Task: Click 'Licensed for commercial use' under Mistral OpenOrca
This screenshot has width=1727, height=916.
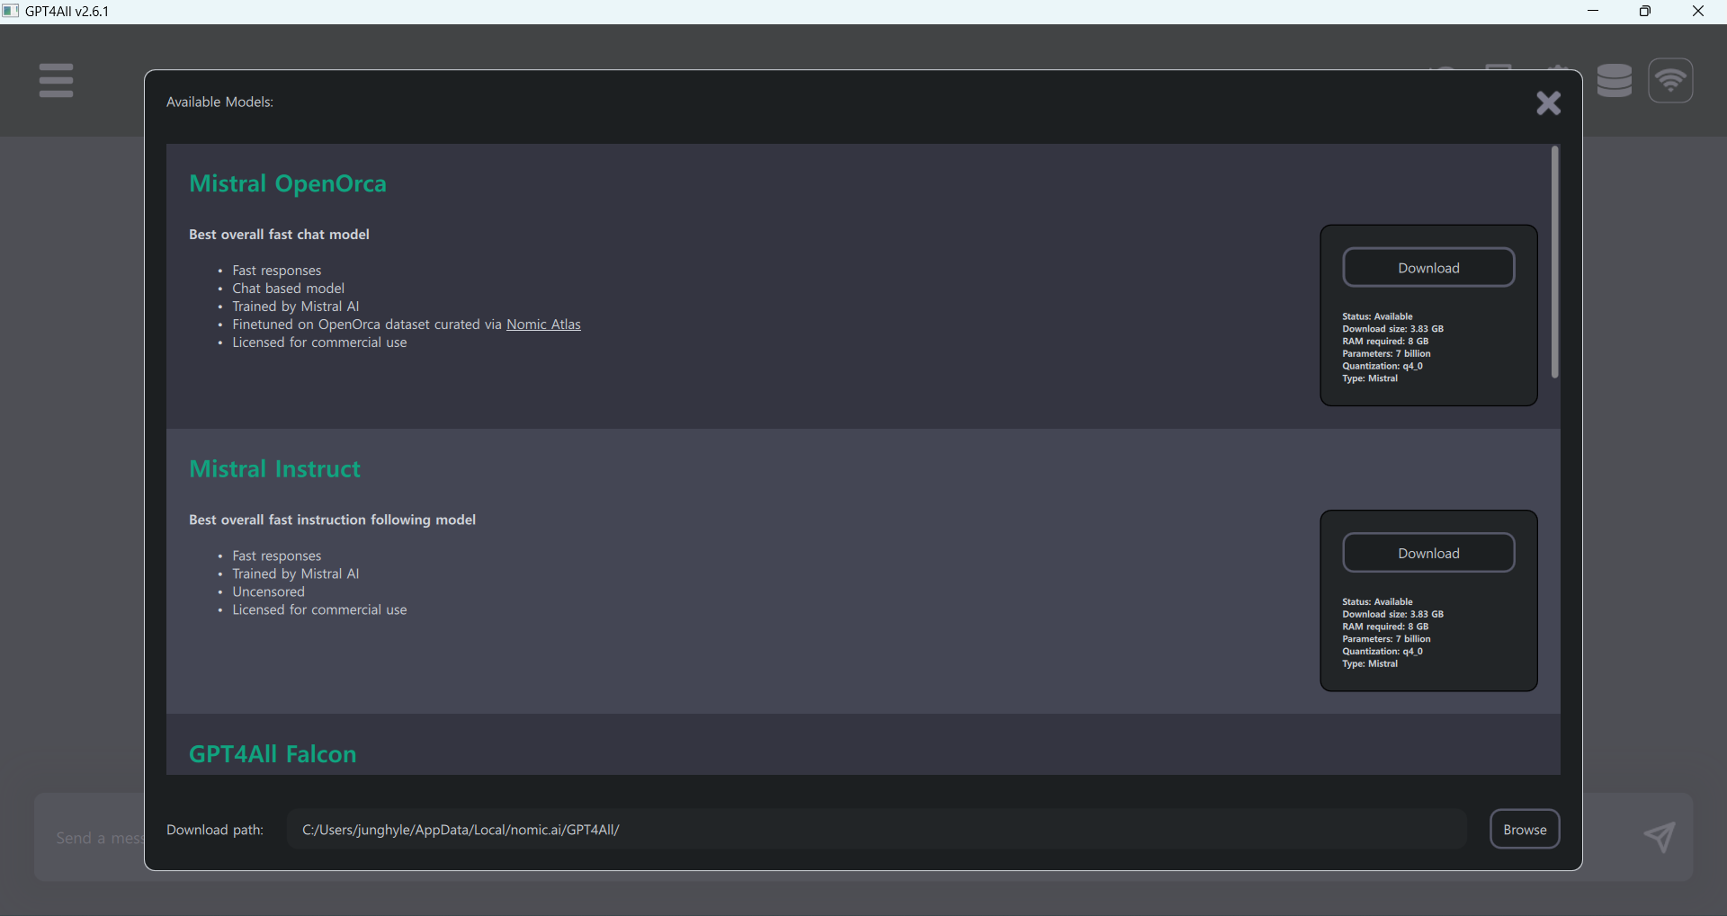Action: pos(319,342)
